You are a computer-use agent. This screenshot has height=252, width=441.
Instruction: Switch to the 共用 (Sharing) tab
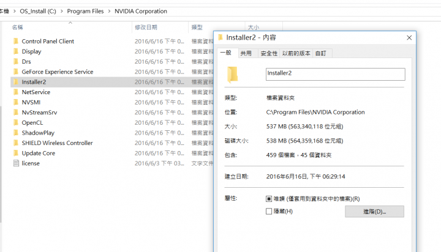click(x=246, y=53)
